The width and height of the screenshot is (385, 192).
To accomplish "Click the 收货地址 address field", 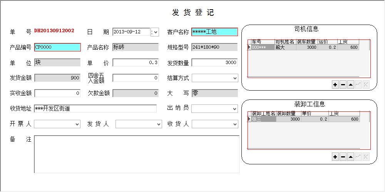I will (x=95, y=109).
